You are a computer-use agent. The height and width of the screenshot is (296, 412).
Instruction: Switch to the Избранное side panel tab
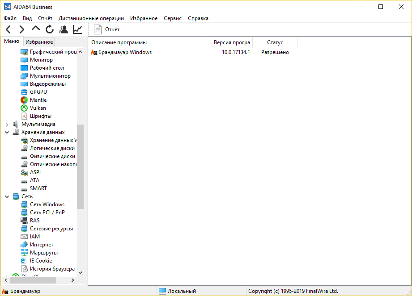point(39,42)
